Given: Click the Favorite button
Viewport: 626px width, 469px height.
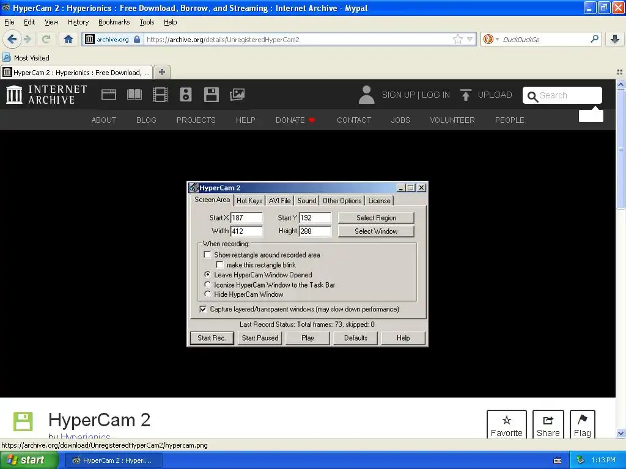Looking at the screenshot, I should (x=507, y=424).
